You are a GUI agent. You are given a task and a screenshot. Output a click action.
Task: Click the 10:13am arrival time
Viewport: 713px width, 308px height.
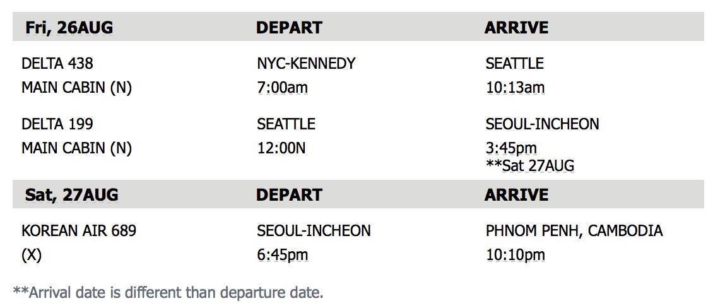coord(516,87)
